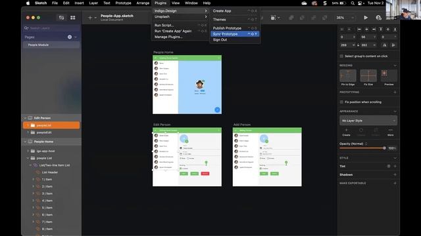Toggle the Tint enable checkbox
Image resolution: width=421 pixels, height=236 pixels.
tap(389, 166)
